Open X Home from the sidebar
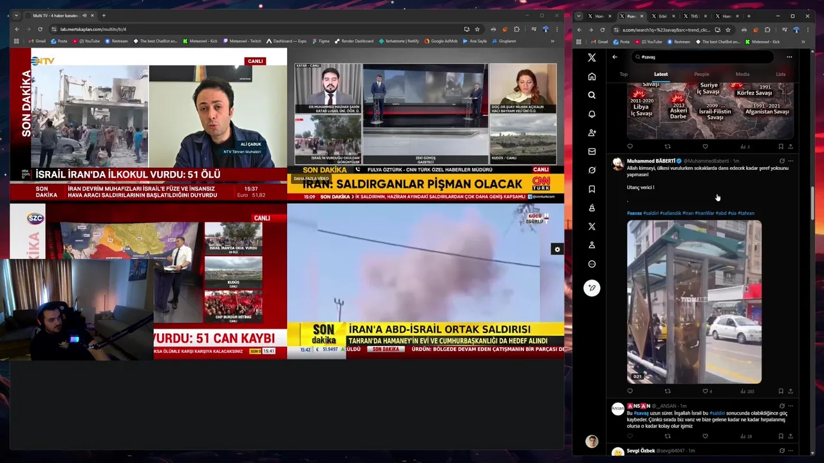Screen dimensions: 824x463 (x=592, y=77)
